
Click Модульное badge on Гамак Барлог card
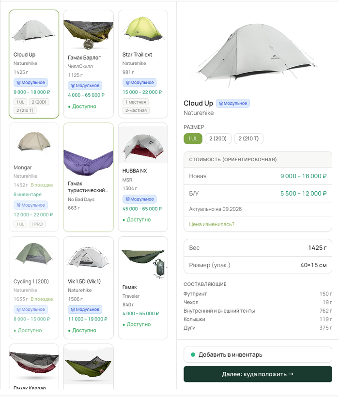click(x=85, y=86)
